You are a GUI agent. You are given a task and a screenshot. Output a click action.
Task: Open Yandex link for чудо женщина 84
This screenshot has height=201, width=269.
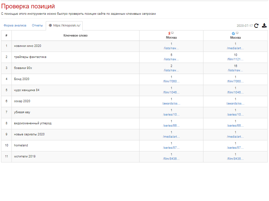point(171,92)
